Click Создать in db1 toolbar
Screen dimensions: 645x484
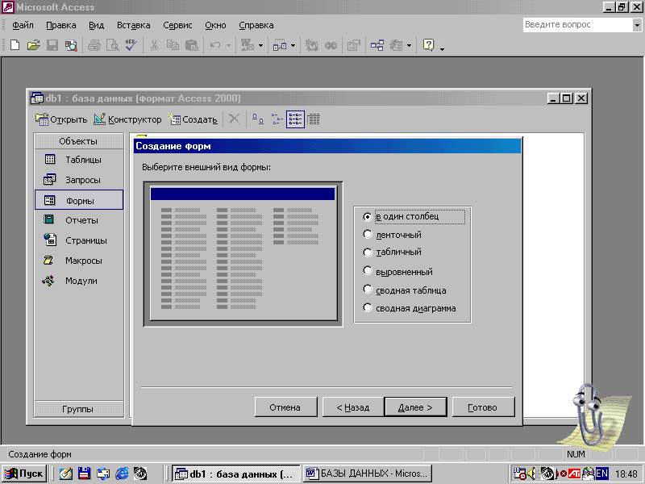coord(193,119)
